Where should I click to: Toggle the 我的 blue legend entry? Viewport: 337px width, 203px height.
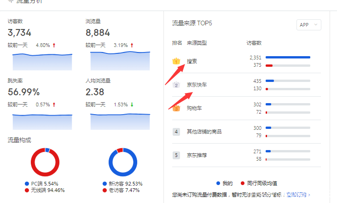click(x=225, y=183)
